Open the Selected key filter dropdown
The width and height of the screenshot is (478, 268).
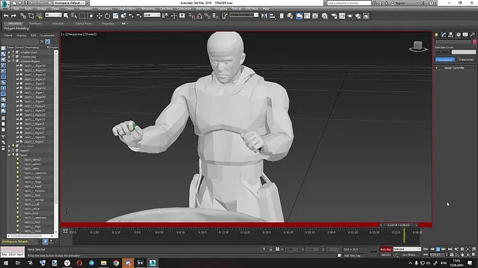(407, 249)
